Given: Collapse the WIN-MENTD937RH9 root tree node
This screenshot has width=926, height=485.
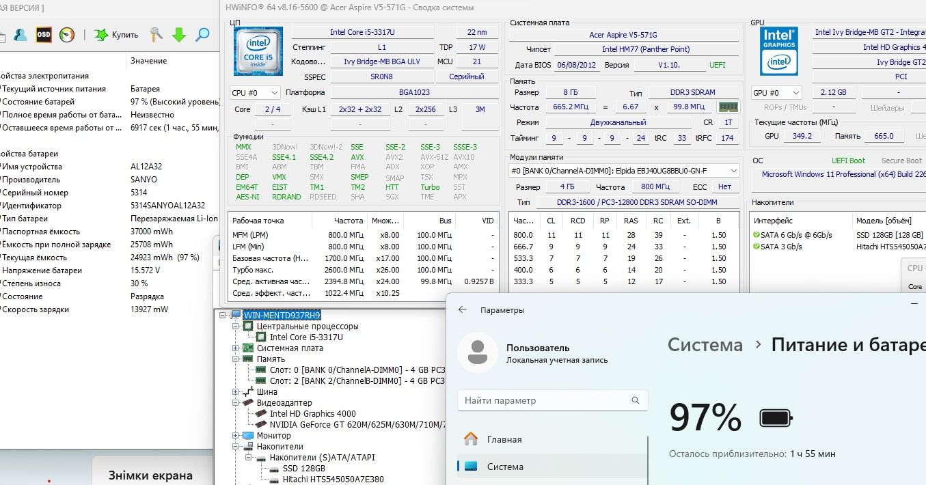Looking at the screenshot, I should [x=223, y=315].
